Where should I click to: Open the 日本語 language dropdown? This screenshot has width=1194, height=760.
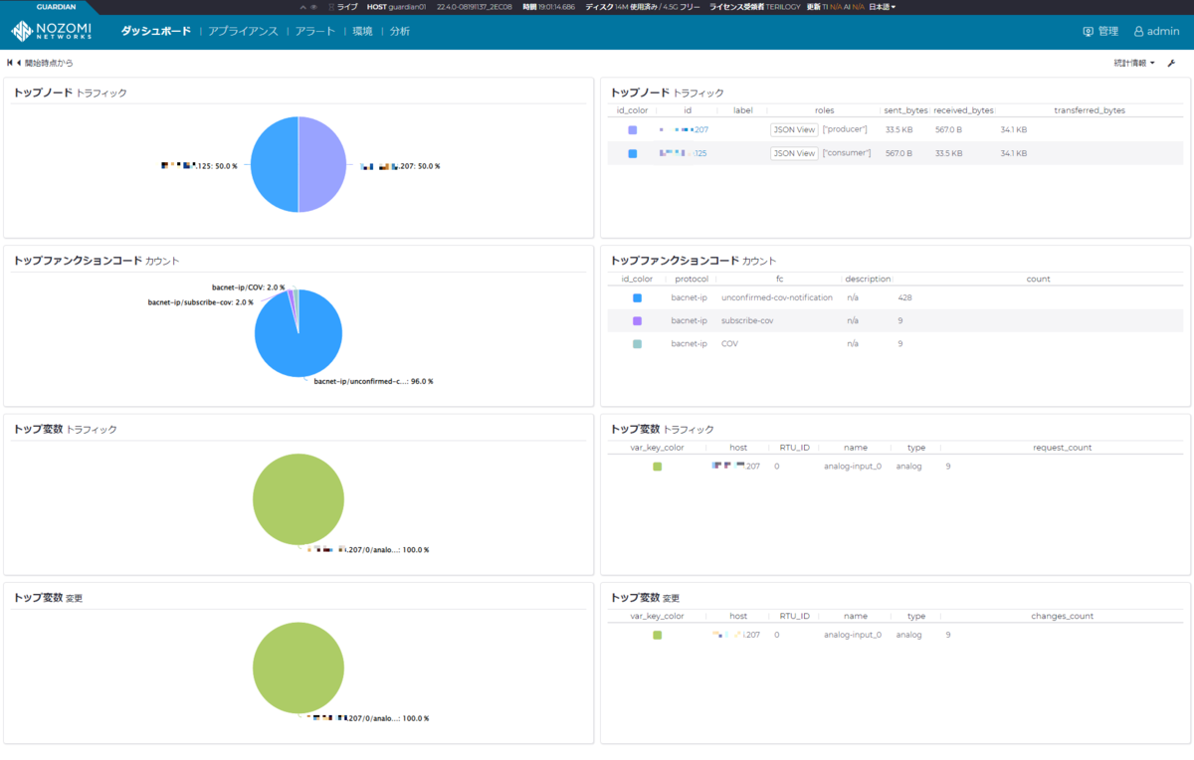[883, 7]
